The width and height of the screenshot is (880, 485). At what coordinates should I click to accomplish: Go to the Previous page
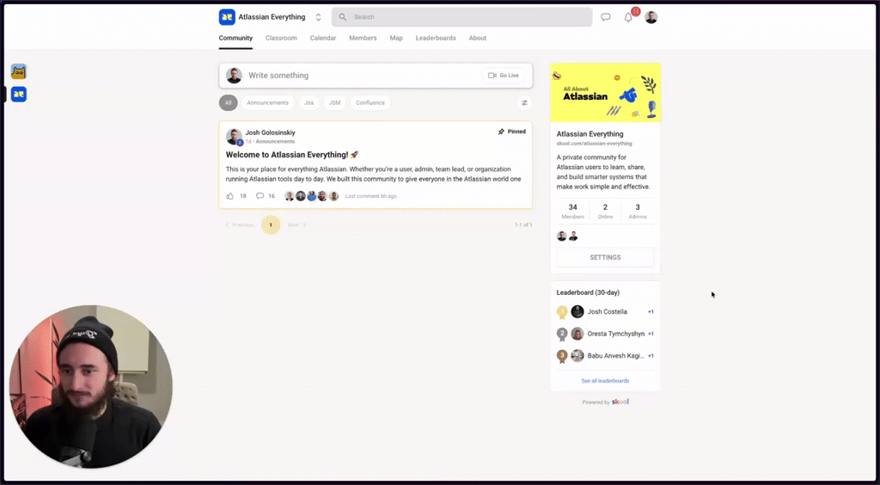[x=241, y=225]
